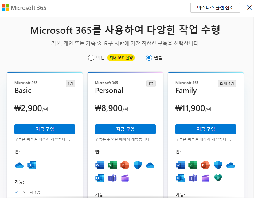Click the 사용자 1명당 feature line

coord(33,192)
